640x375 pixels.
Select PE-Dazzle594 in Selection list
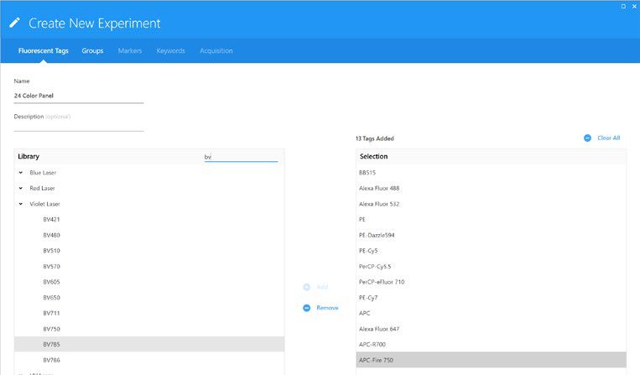377,235
